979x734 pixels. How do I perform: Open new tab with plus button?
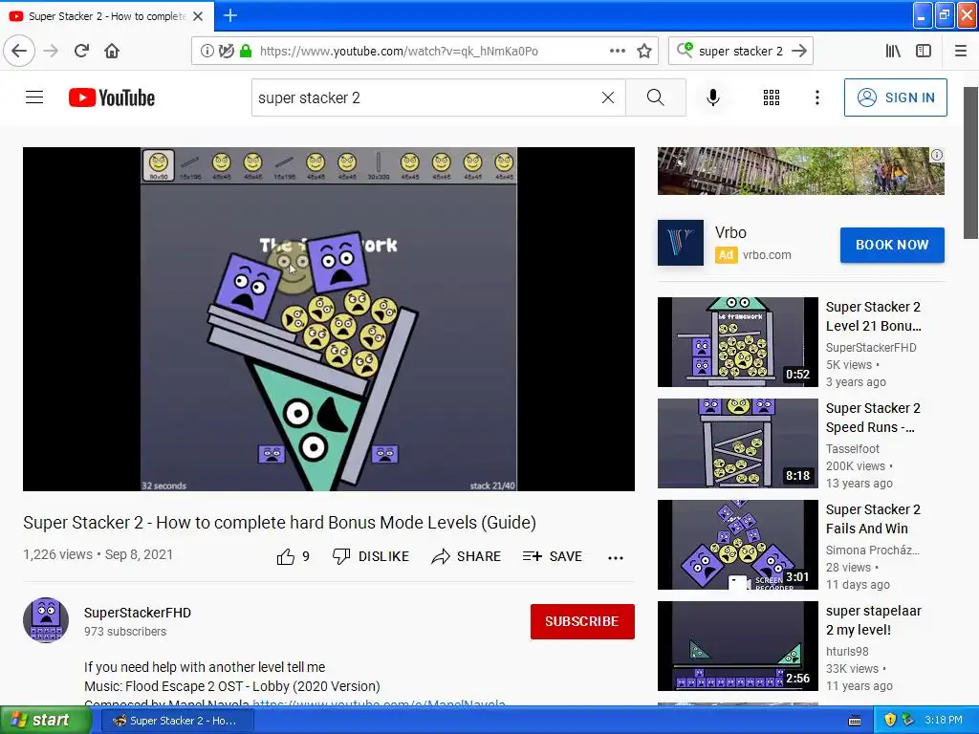click(x=229, y=15)
